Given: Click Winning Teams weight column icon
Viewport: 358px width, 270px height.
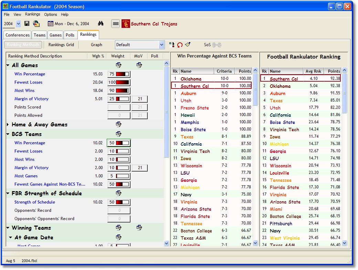Looking at the screenshot, I should click(118, 228).
